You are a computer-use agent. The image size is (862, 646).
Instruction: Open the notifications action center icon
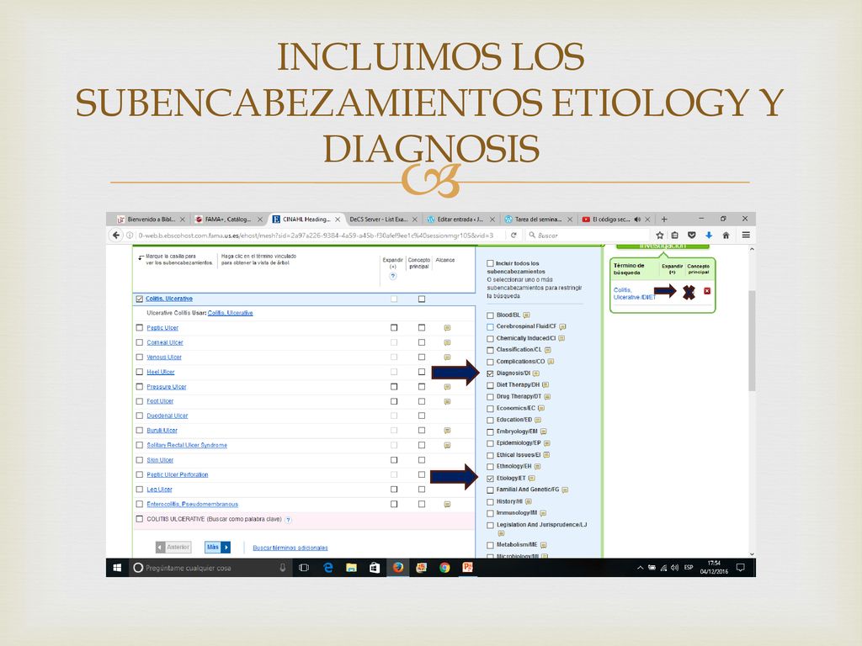741,568
